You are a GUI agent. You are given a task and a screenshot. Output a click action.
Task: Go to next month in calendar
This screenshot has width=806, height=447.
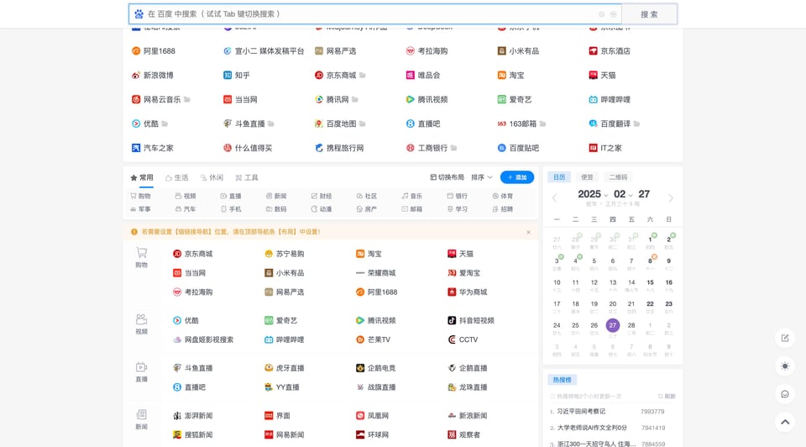(670, 198)
